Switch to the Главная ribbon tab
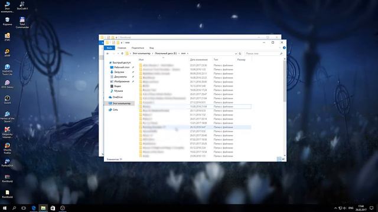378x212 pixels. (x=122, y=48)
